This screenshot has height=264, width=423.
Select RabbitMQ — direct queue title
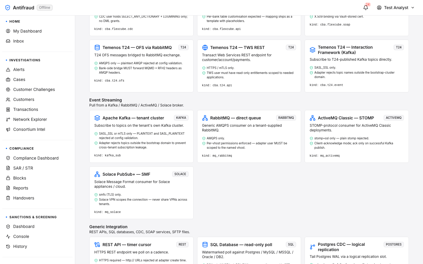(x=236, y=118)
